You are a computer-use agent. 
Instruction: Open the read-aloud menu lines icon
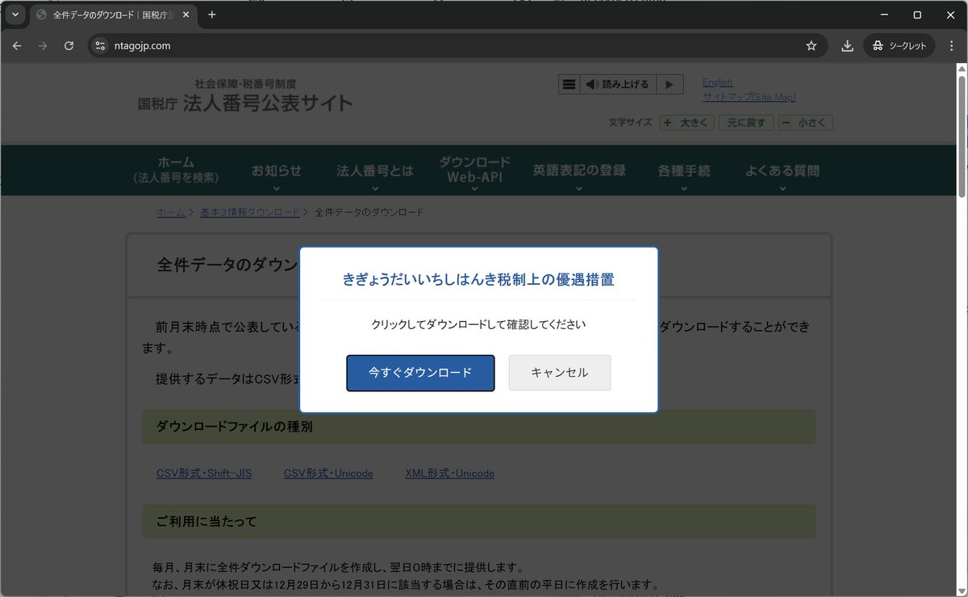click(x=569, y=84)
